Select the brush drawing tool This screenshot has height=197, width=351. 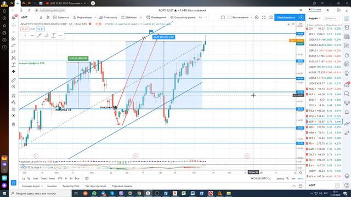coord(14,45)
